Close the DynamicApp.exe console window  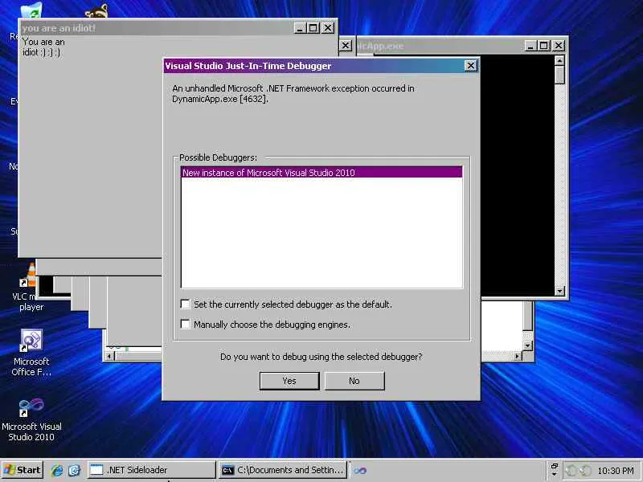click(558, 46)
